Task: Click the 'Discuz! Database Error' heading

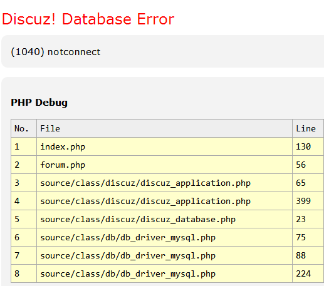Action: click(88, 19)
